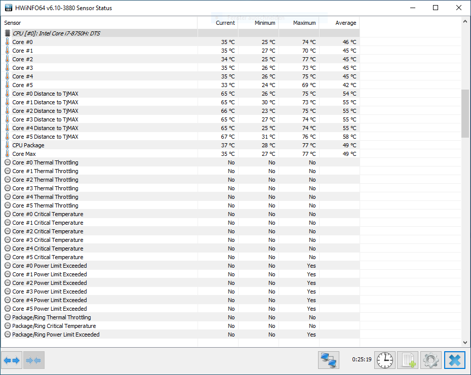This screenshot has height=375, width=471.
Task: Click the expand layout arrows button
Action: click(12, 360)
